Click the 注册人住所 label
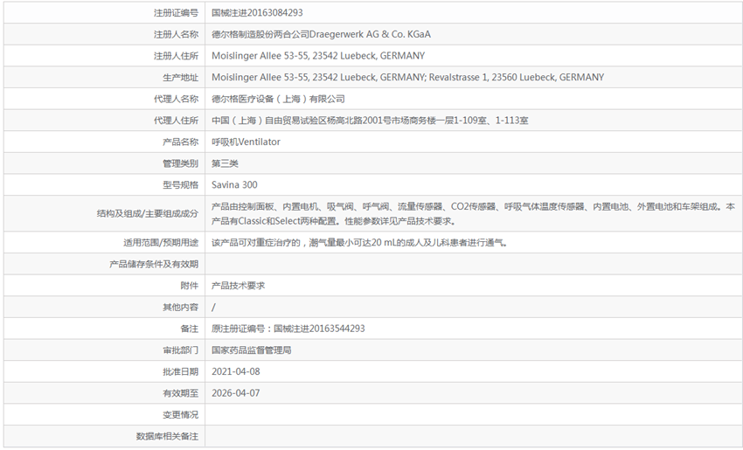Screen dimensions: 743x450 tap(176, 56)
